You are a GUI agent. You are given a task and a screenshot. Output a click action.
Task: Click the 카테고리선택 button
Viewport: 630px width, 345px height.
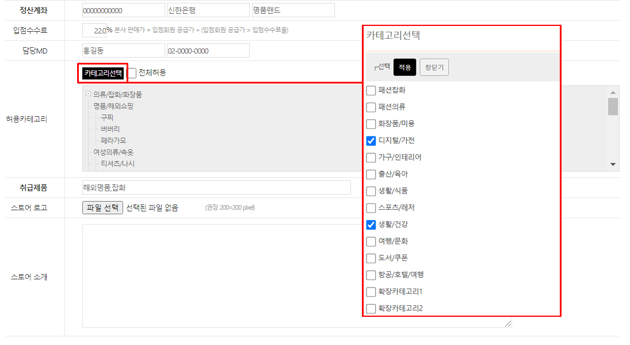click(x=103, y=73)
